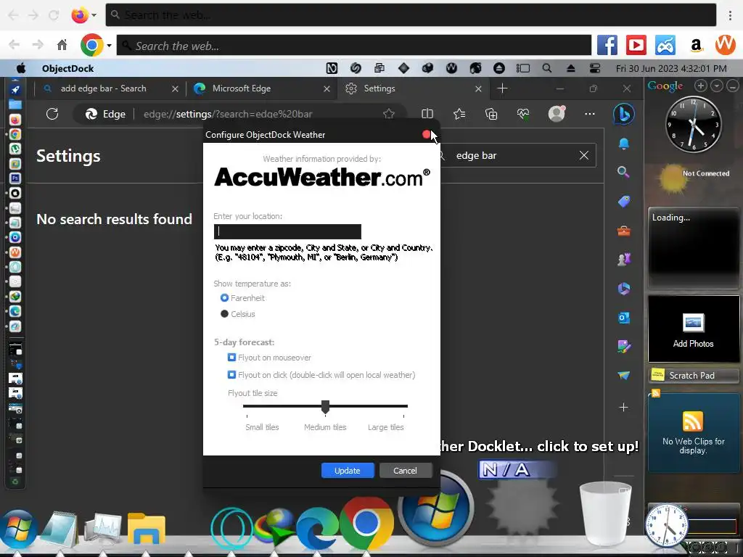Open Edge settings and more menu

coord(589,114)
